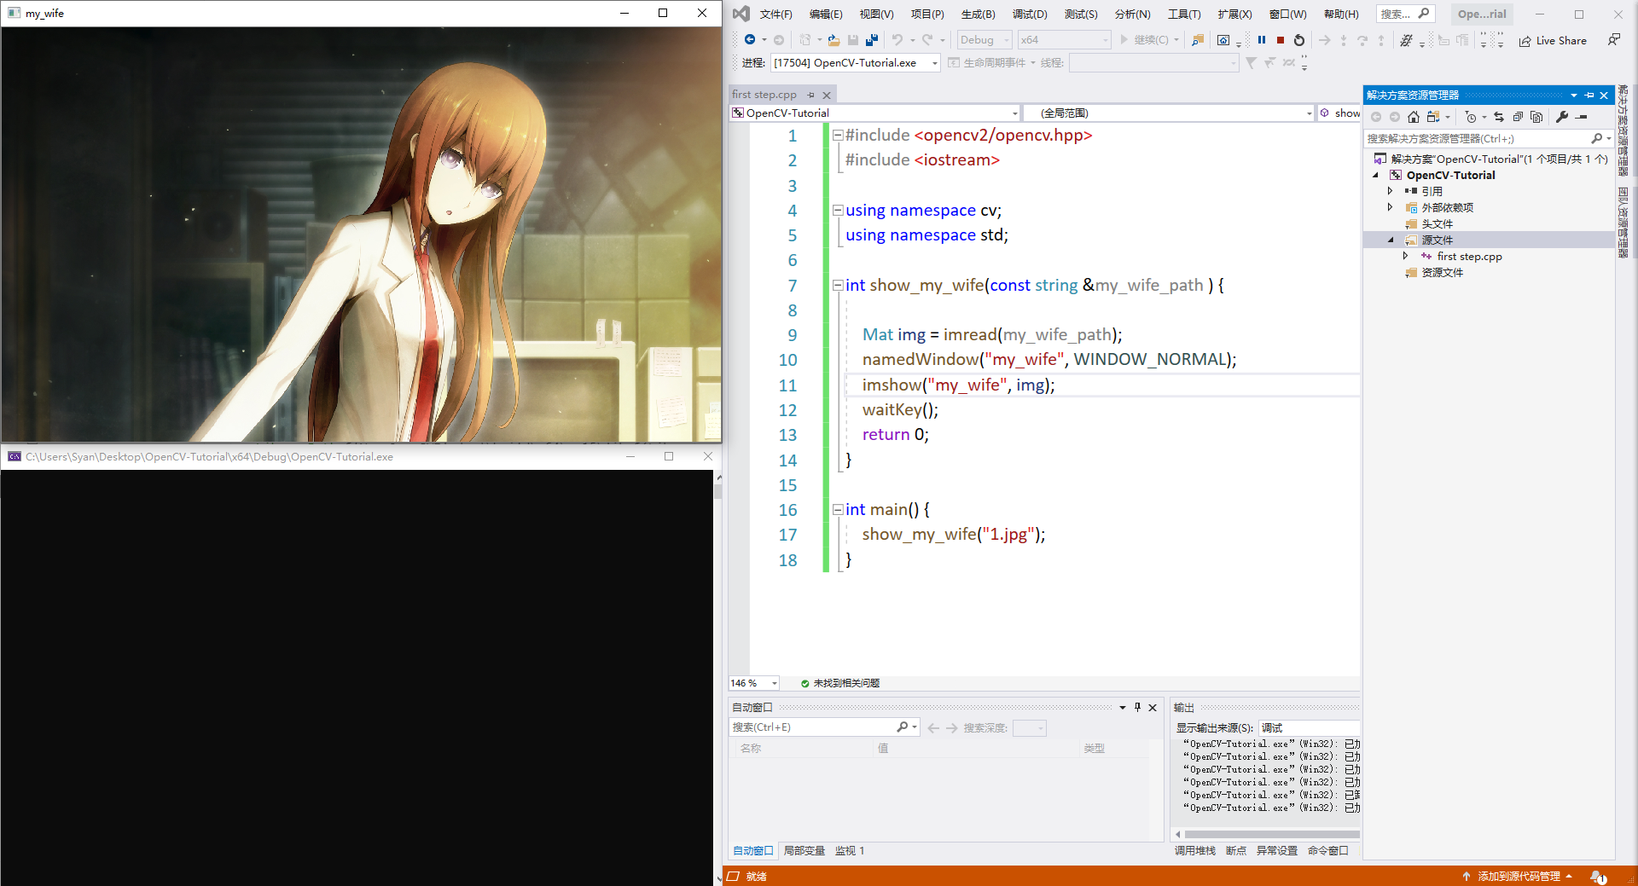The height and width of the screenshot is (886, 1638).
Task: Click the 生命周期事件 lifecycle events button
Action: (991, 63)
